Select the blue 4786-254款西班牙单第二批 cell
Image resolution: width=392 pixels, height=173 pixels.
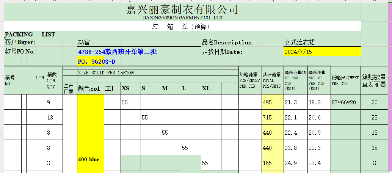click(x=117, y=52)
